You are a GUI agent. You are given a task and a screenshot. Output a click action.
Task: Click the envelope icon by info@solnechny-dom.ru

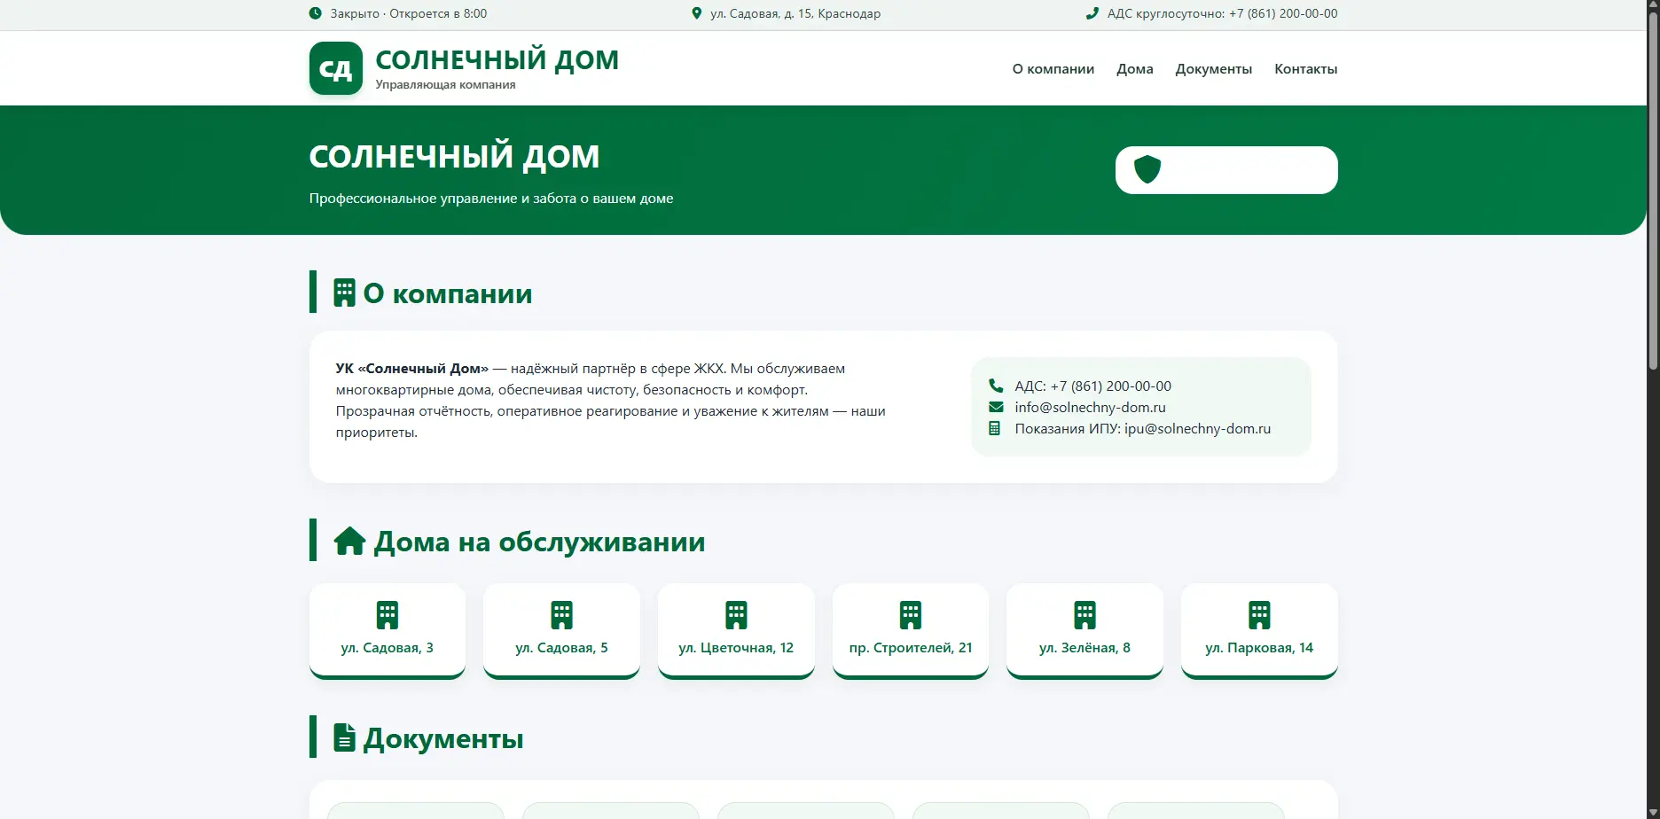[996, 407]
